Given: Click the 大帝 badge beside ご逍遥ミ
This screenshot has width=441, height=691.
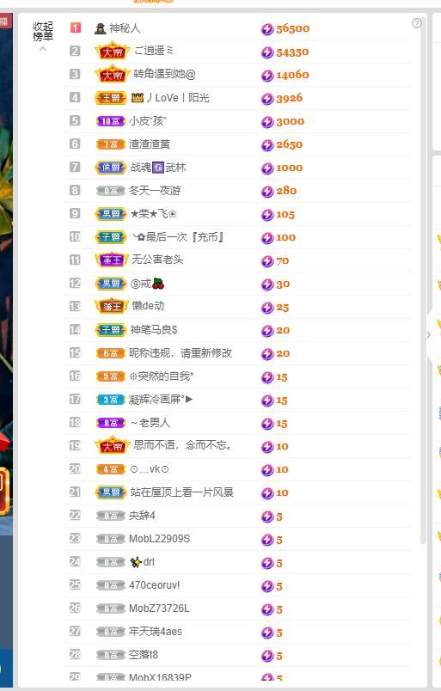Looking at the screenshot, I should (113, 51).
